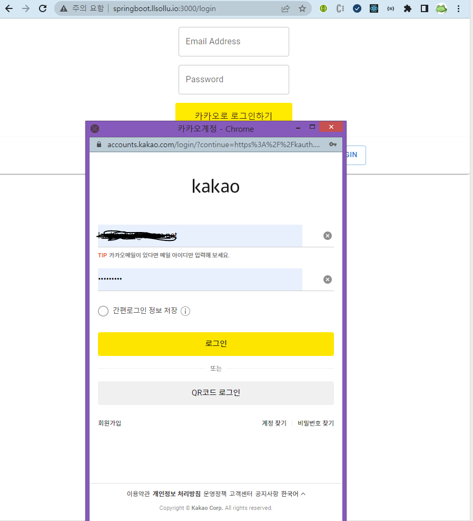This screenshot has width=473, height=521.
Task: Open 이용약관 in footer
Action: coord(138,494)
